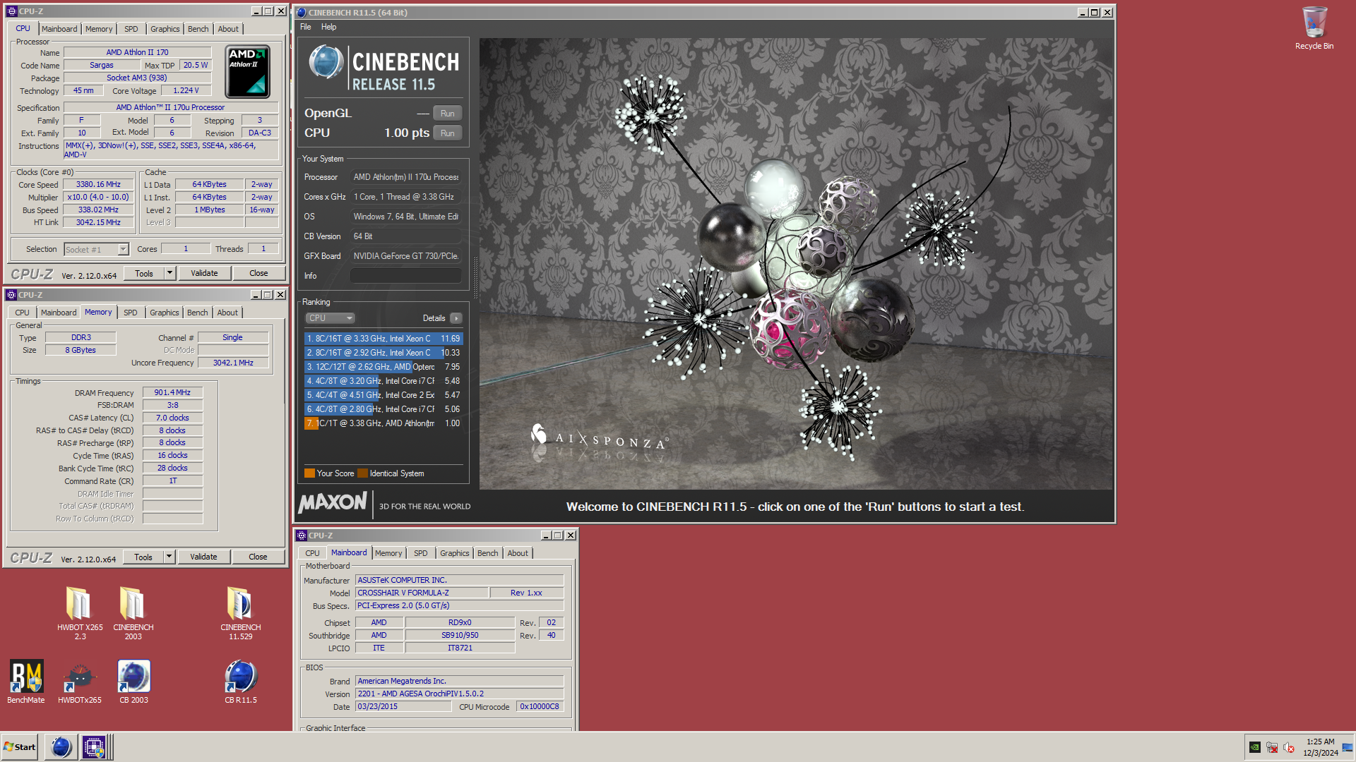Click the Core Speed value 3380.16 MHz
This screenshot has width=1356, height=762.
coord(99,185)
